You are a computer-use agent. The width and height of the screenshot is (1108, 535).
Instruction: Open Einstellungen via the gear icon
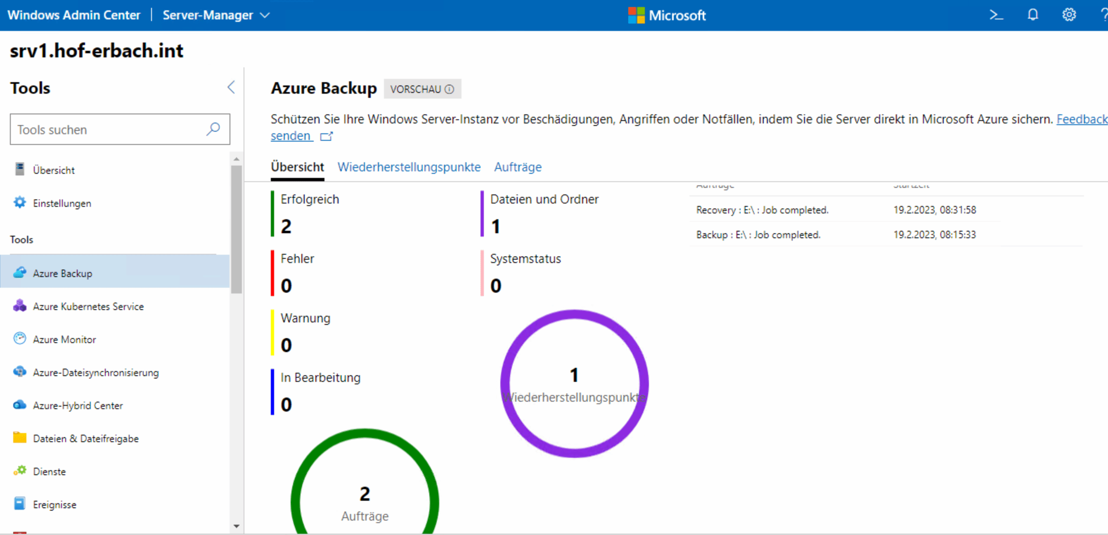point(19,203)
